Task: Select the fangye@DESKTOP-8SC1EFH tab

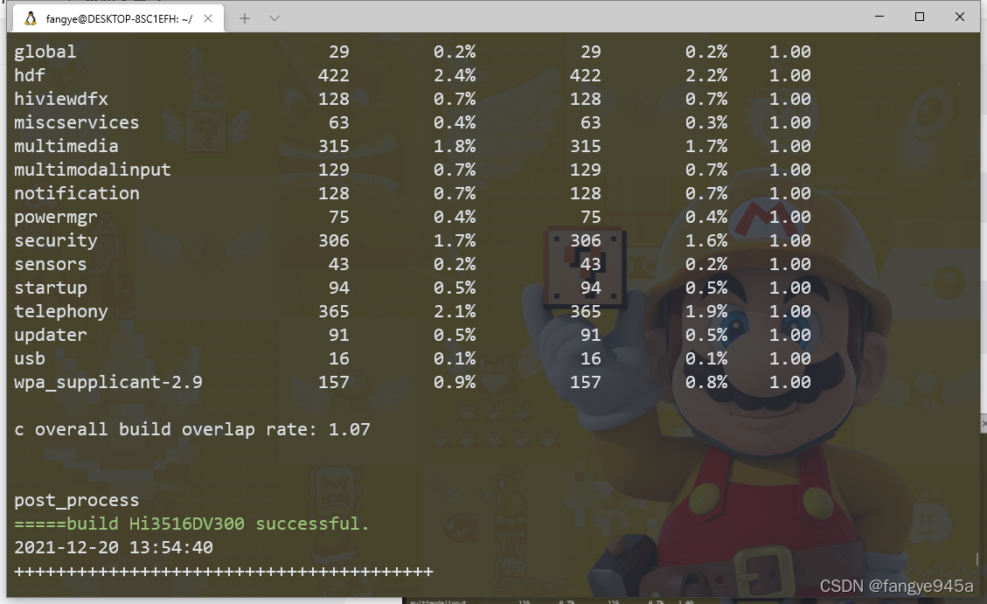Action: click(118, 19)
